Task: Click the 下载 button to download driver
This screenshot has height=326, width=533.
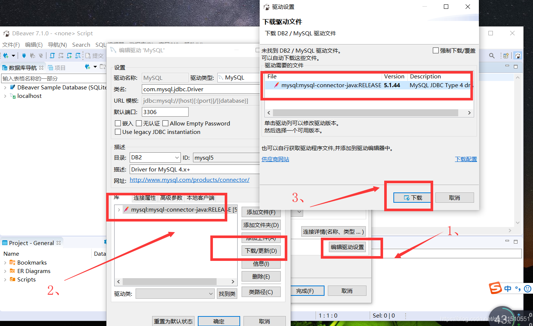Action: [412, 197]
